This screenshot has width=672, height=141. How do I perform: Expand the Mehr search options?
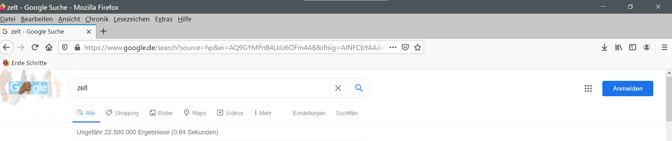tap(263, 113)
